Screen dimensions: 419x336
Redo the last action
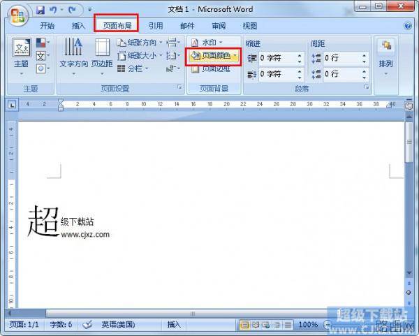coord(72,10)
